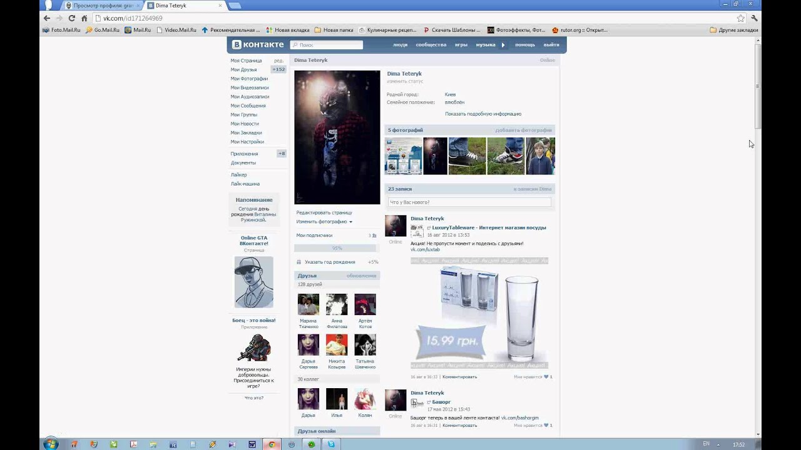Click the Windows Start button
This screenshot has height=450, width=801.
(x=51, y=444)
